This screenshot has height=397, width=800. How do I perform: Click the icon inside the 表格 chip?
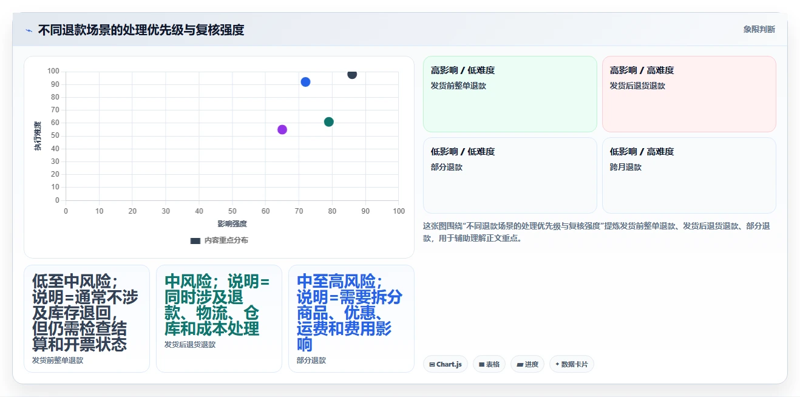tap(481, 365)
